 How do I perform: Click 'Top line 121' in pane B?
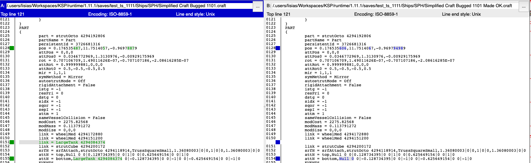pyautogui.click(x=279, y=14)
